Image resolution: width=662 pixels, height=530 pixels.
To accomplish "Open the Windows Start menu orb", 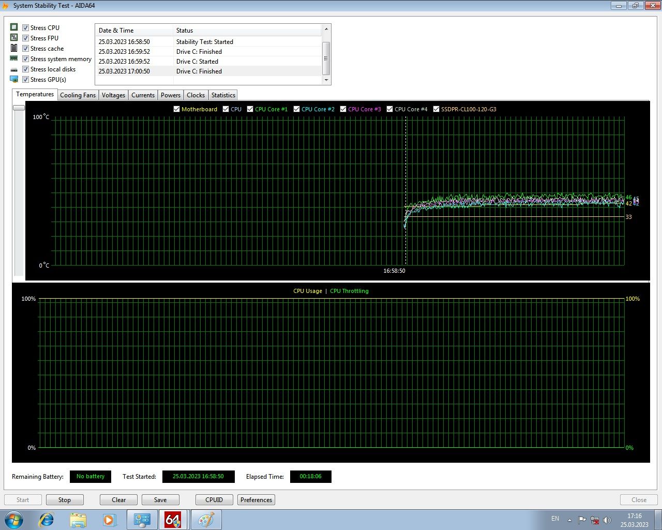I will coord(14,520).
